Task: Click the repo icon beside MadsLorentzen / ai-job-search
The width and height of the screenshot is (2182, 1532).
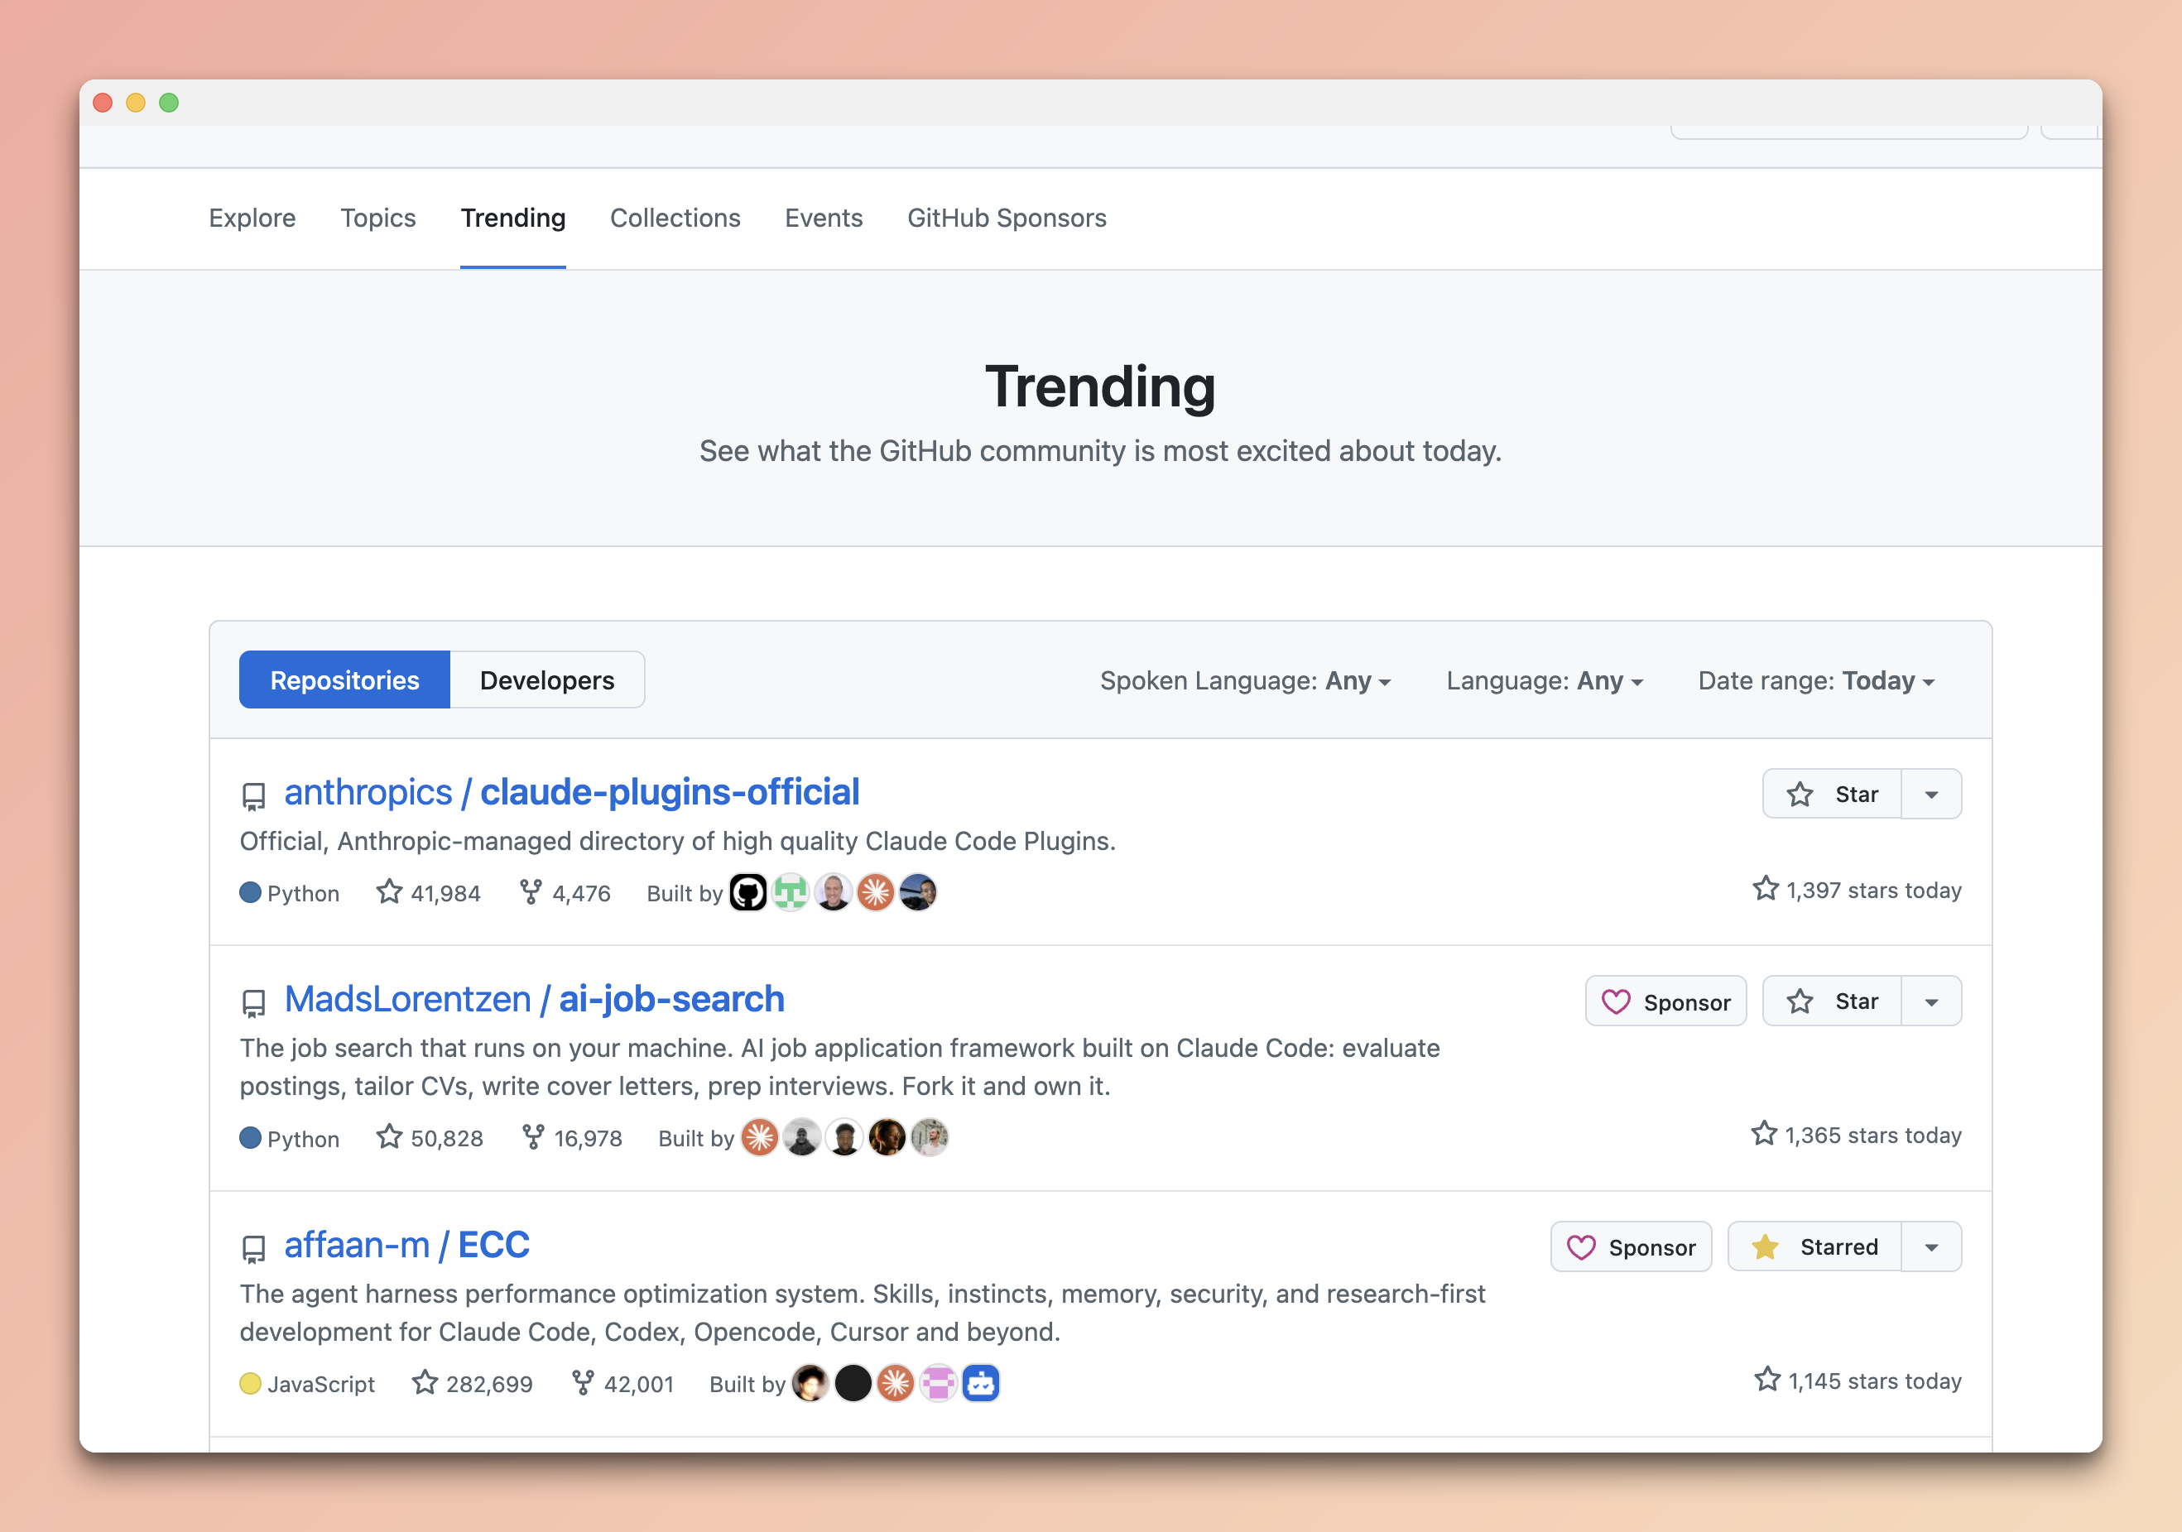Action: click(254, 1004)
